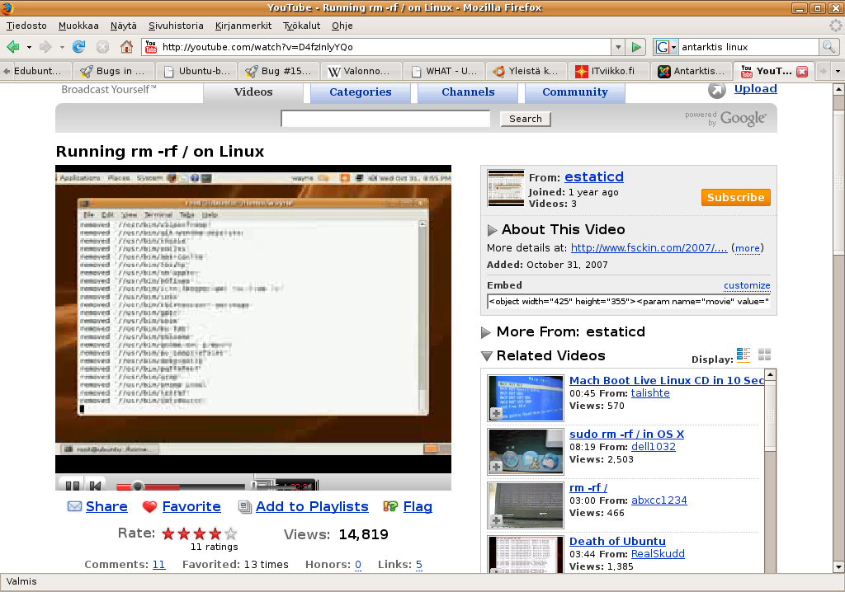Switch related videos to grid display
The width and height of the screenshot is (845, 592).
764,355
